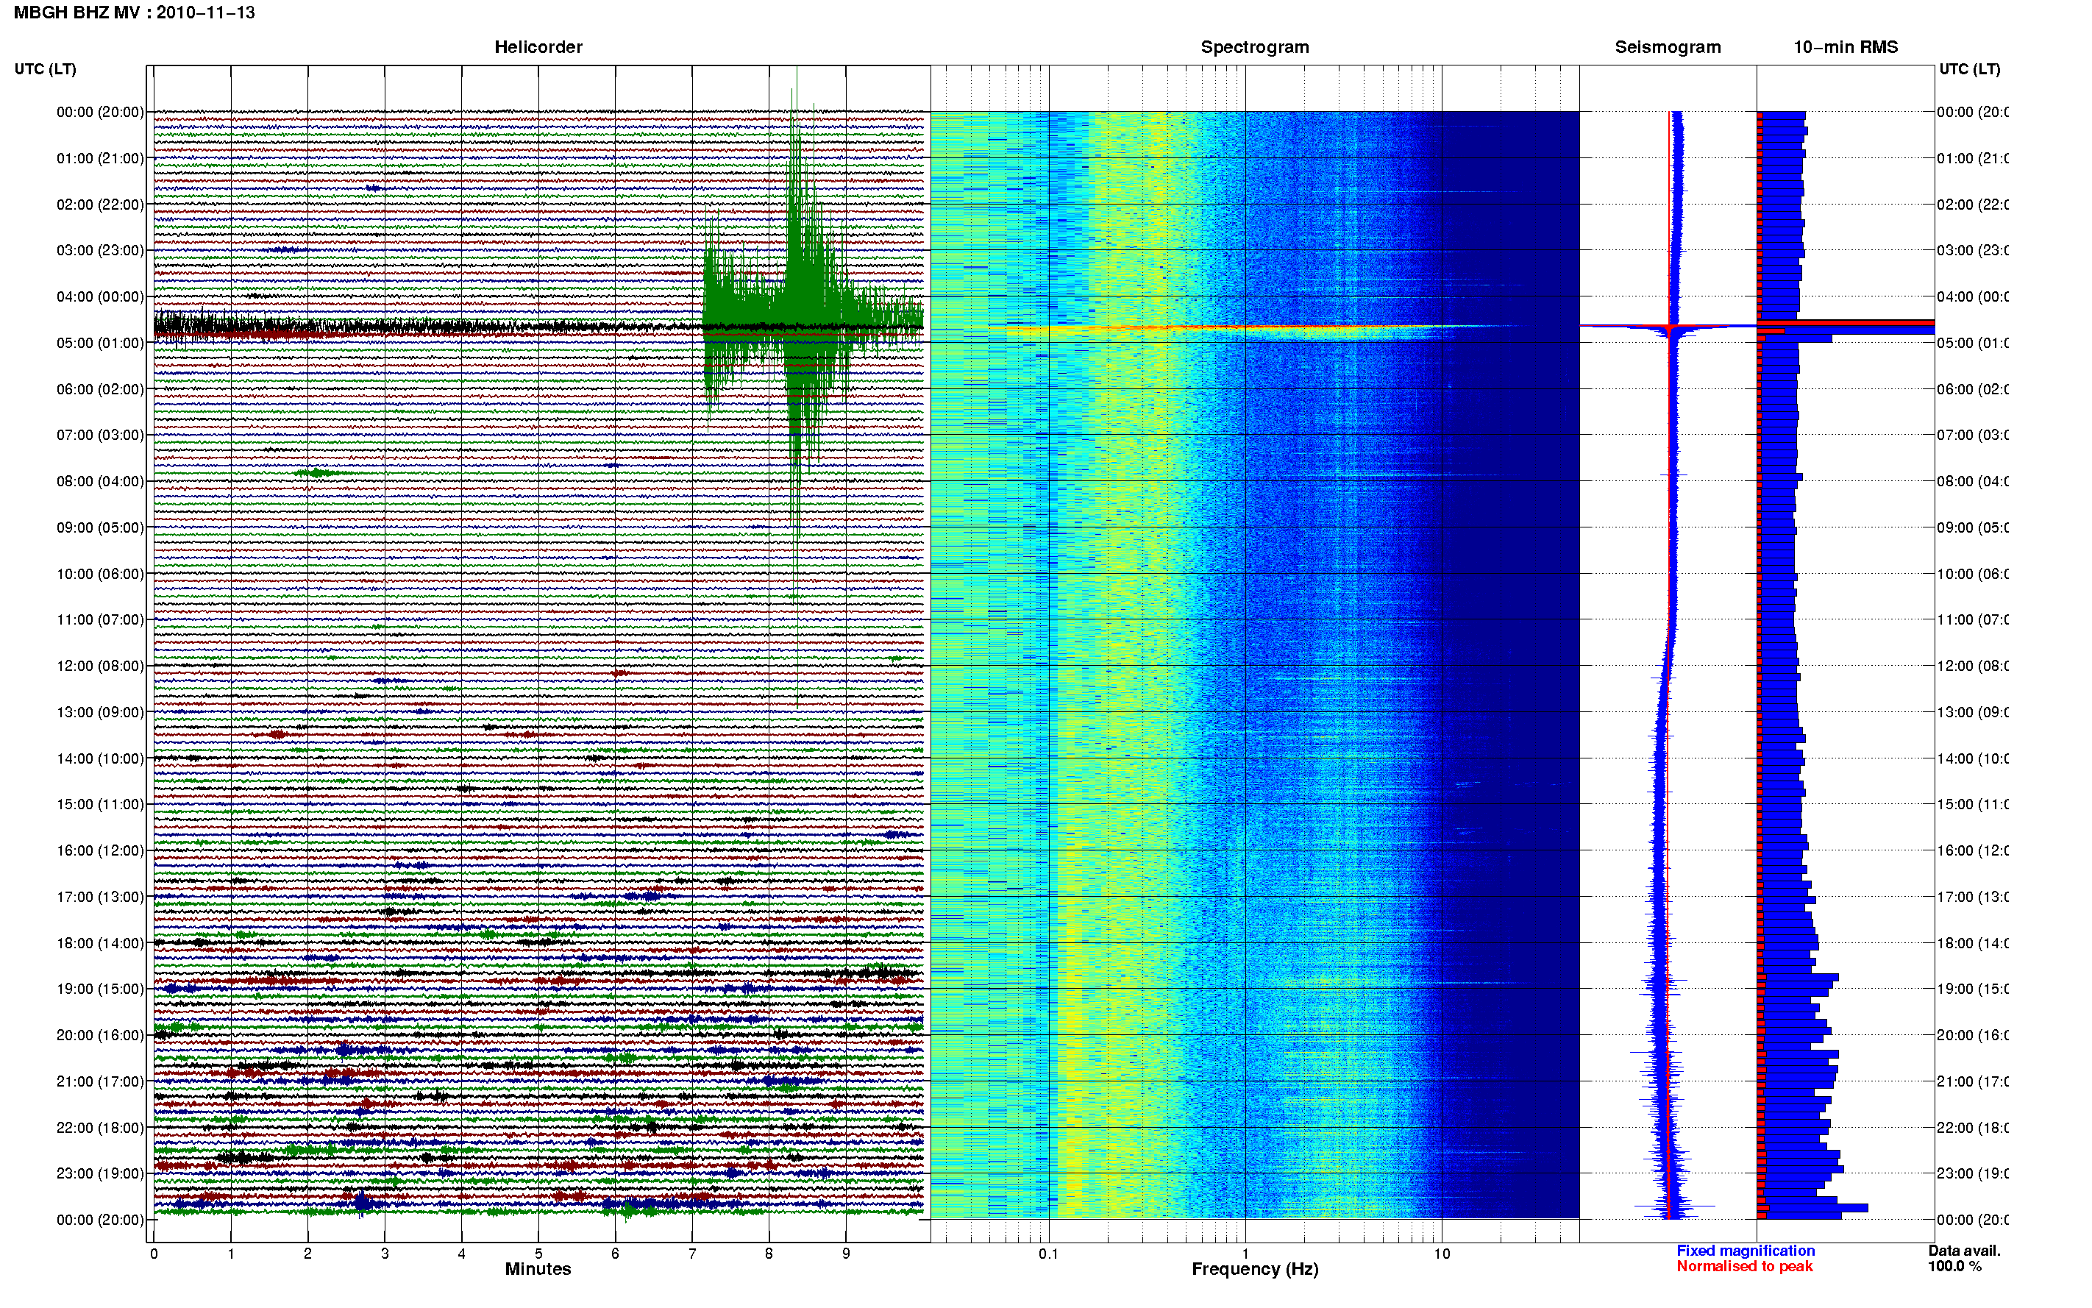Click the tallest RMS bar near 04:40
Viewport: 2092px width, 1308px height.
[x=1846, y=324]
